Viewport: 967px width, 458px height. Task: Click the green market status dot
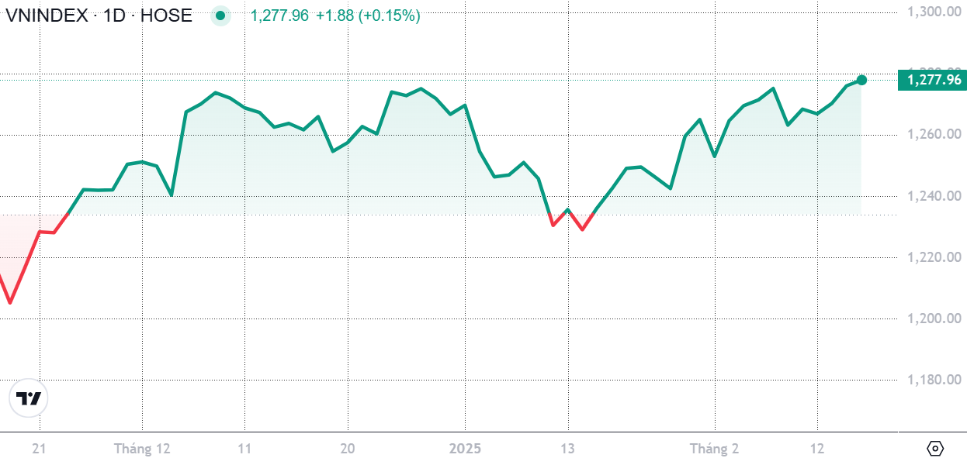221,15
